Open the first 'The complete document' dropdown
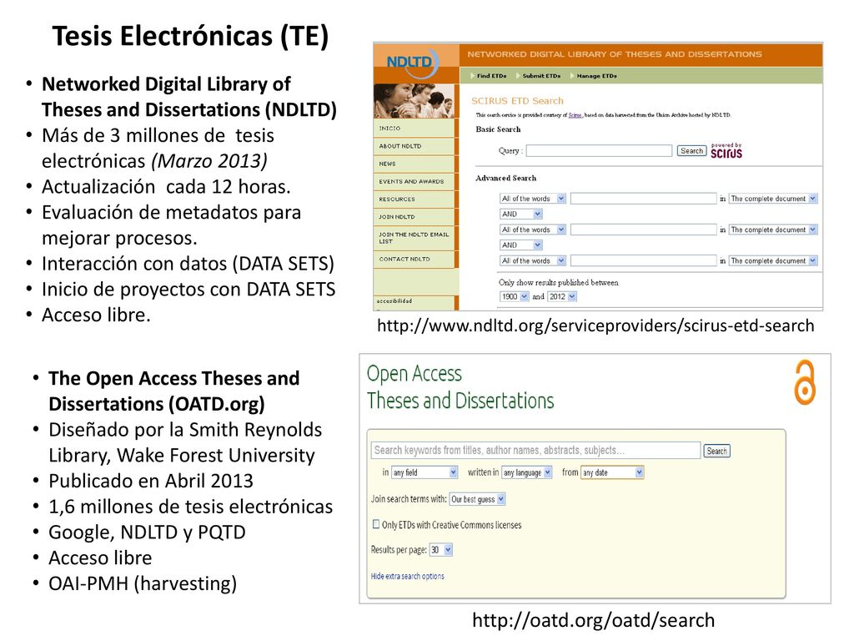 773,199
